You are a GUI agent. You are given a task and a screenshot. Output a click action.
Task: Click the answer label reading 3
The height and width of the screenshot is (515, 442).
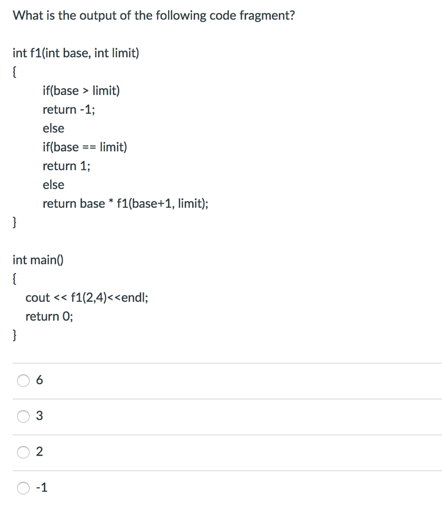pos(39,416)
